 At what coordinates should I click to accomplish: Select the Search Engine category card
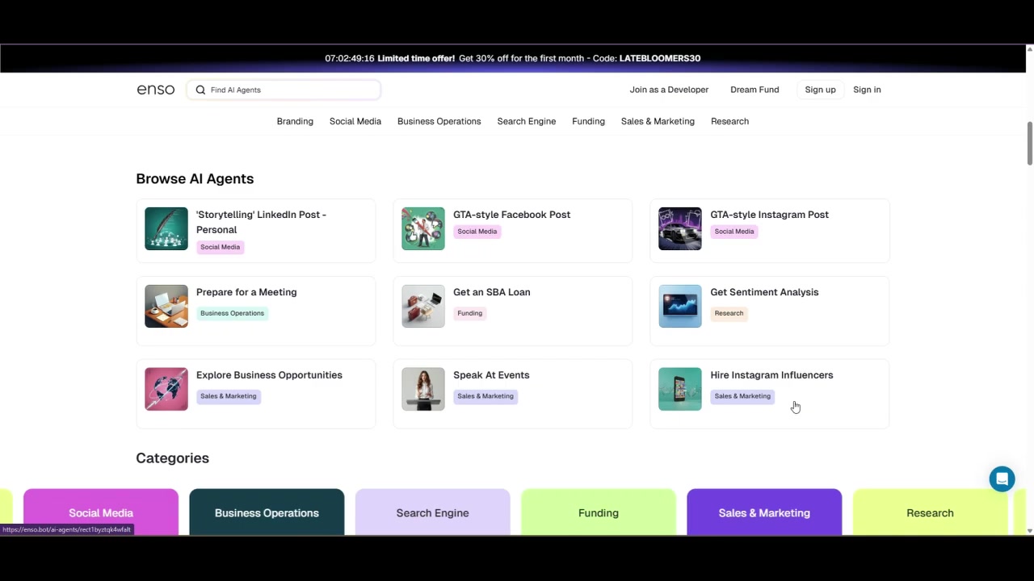[432, 512]
